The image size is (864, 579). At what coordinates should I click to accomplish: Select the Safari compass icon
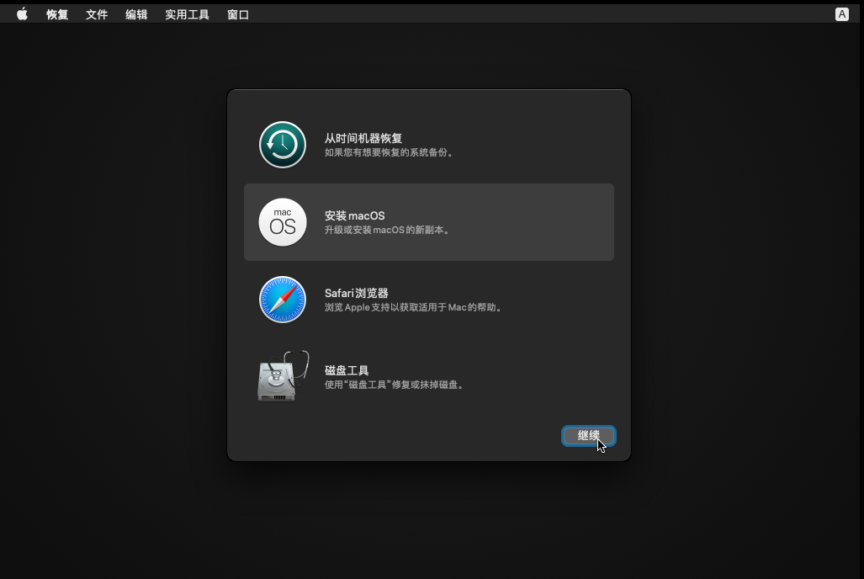point(283,300)
